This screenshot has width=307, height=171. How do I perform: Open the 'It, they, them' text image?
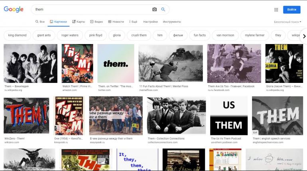click(137, 160)
